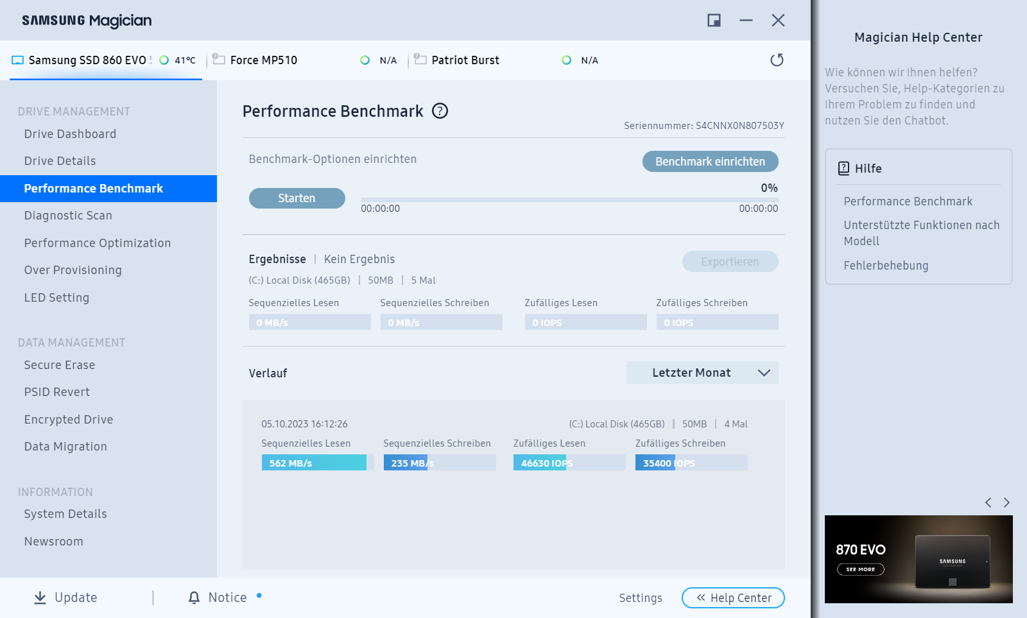
Task: Click the refresh drives icon
Action: 777,60
